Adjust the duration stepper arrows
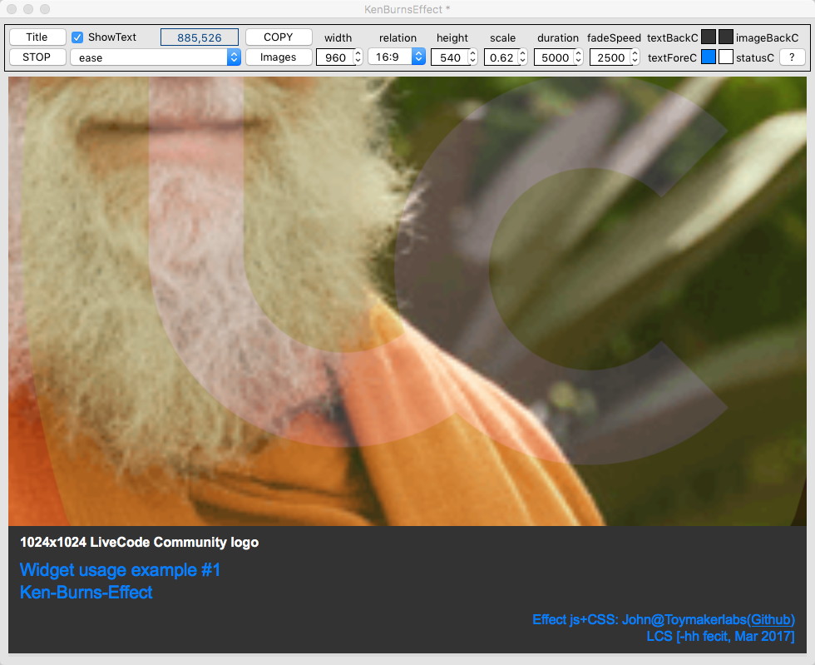 click(578, 57)
